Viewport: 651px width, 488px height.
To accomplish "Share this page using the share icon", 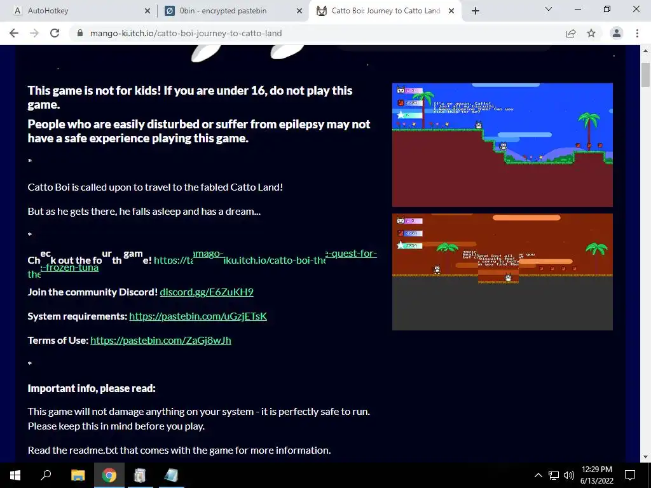I will 571,33.
